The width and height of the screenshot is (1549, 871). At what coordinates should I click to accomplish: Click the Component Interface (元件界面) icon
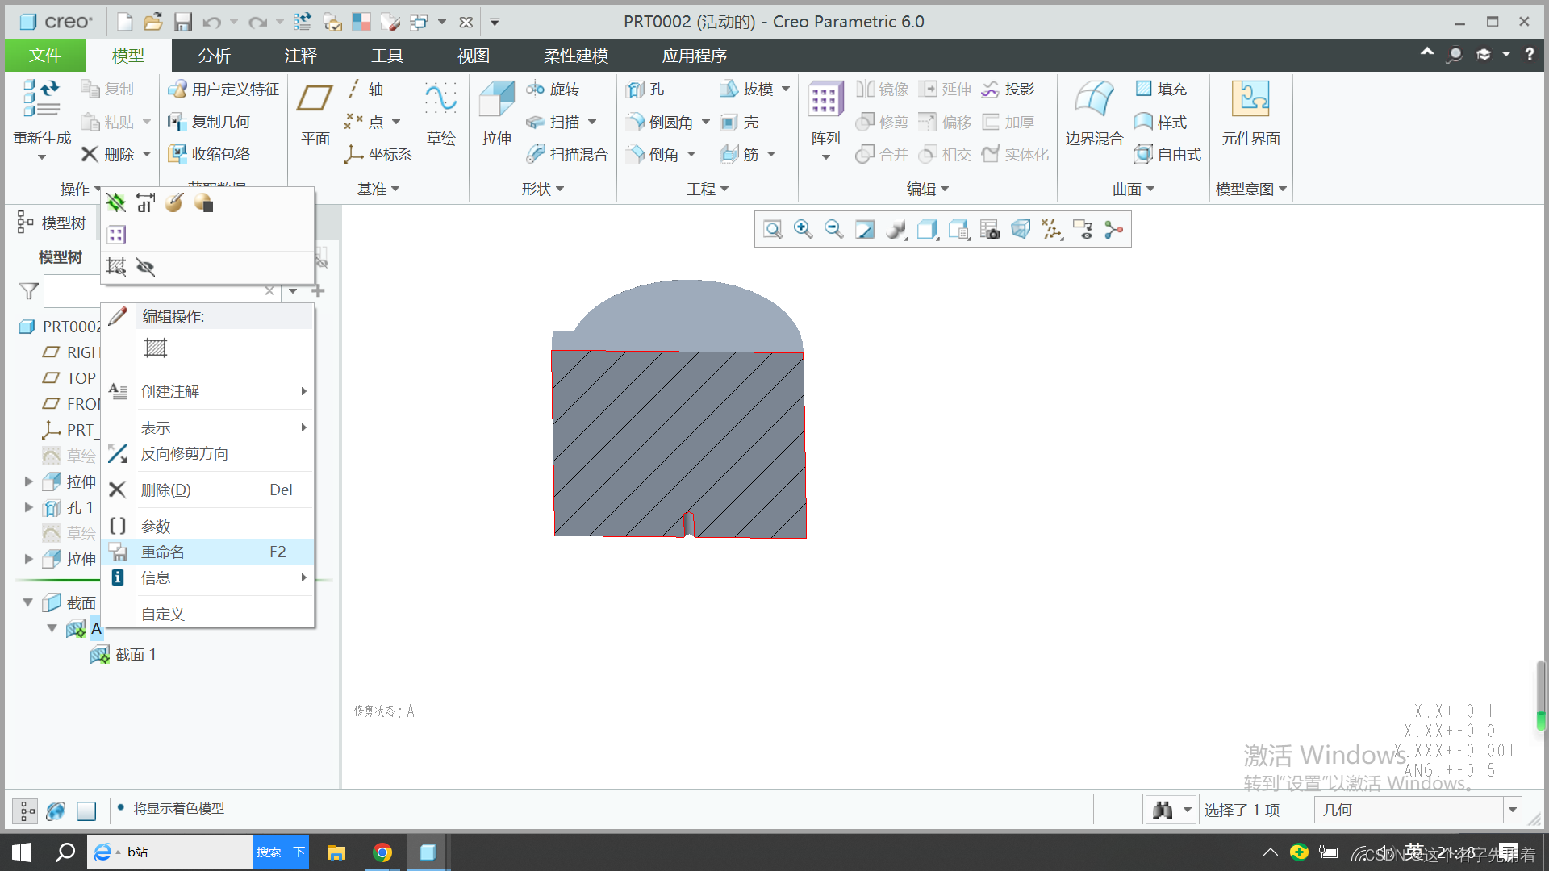point(1250,100)
